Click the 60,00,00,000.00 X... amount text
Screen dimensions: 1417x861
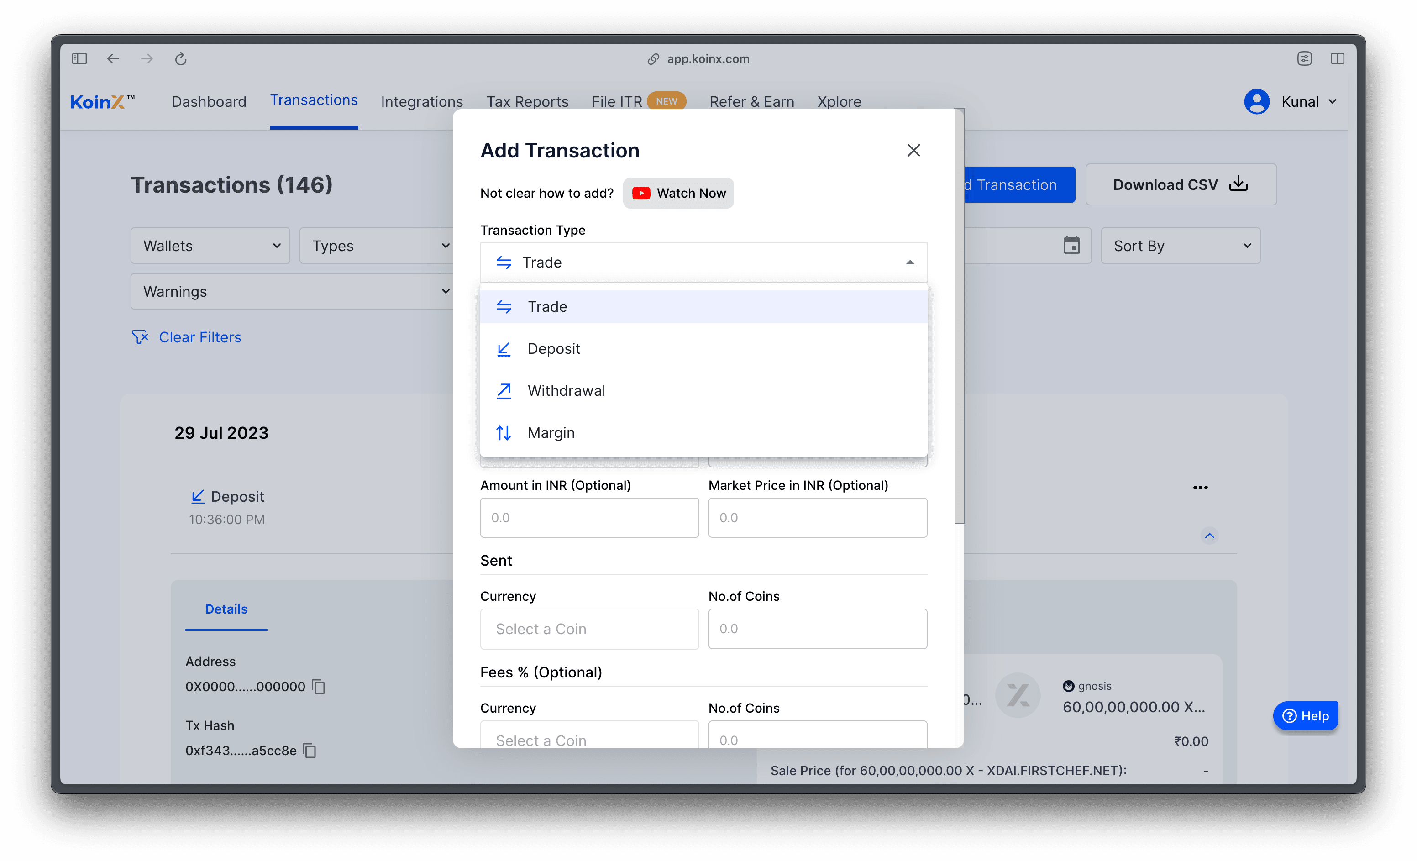[1134, 707]
